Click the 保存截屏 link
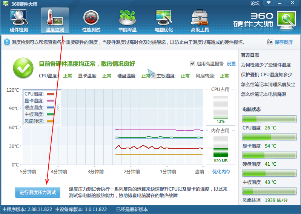The image size is (301, 214). pos(284,42)
